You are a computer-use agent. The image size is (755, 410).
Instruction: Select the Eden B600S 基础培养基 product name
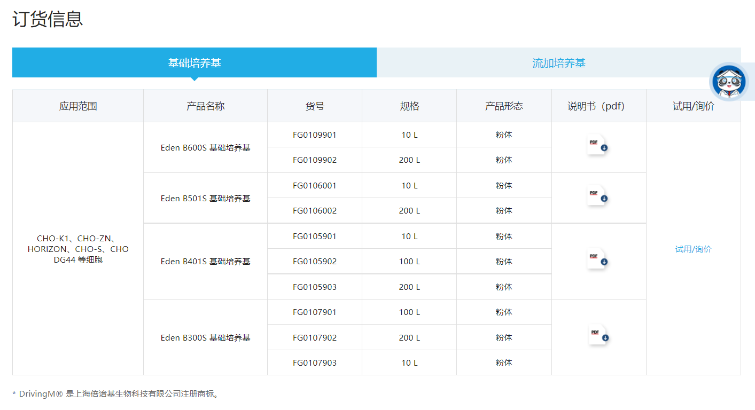pos(205,148)
